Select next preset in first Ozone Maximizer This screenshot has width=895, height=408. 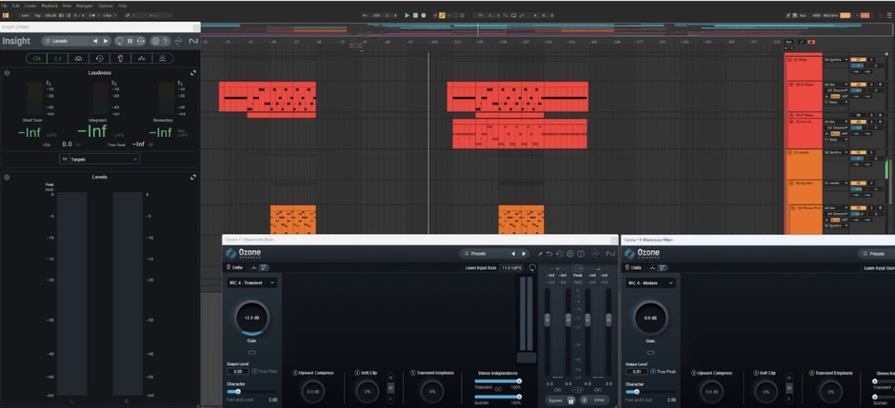click(524, 253)
